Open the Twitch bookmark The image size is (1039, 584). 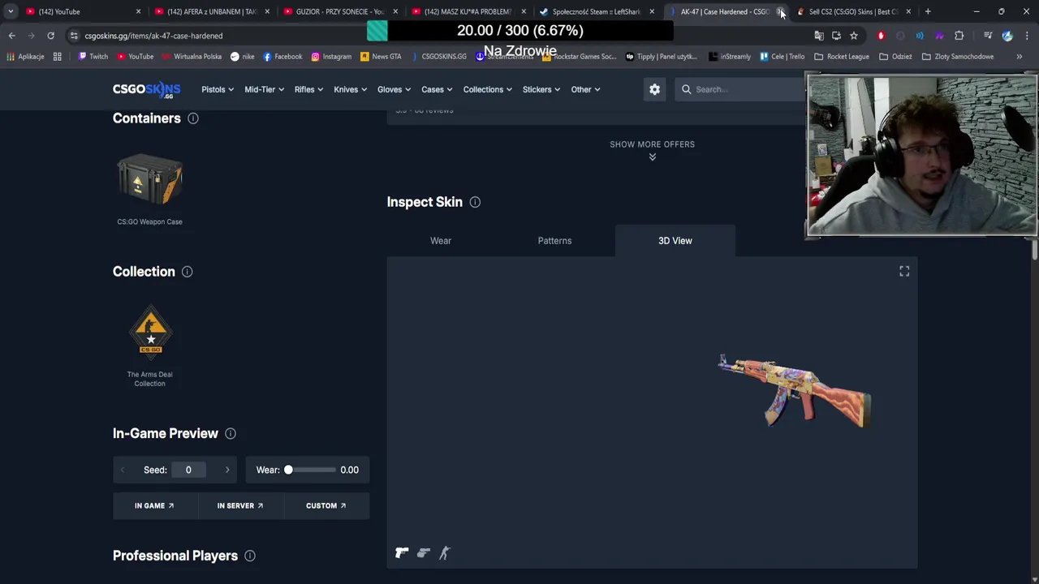click(93, 57)
